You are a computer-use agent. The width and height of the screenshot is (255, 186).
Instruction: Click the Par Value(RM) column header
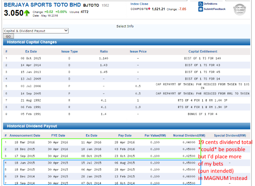coord(155,135)
